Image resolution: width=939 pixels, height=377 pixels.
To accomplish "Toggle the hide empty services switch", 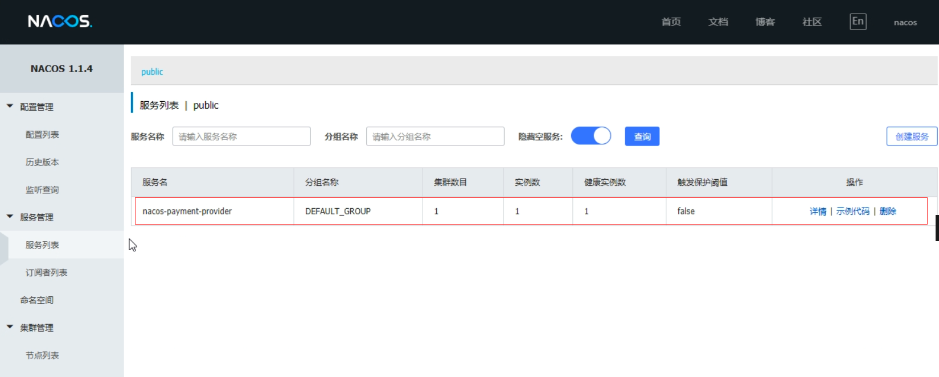I will (x=591, y=136).
